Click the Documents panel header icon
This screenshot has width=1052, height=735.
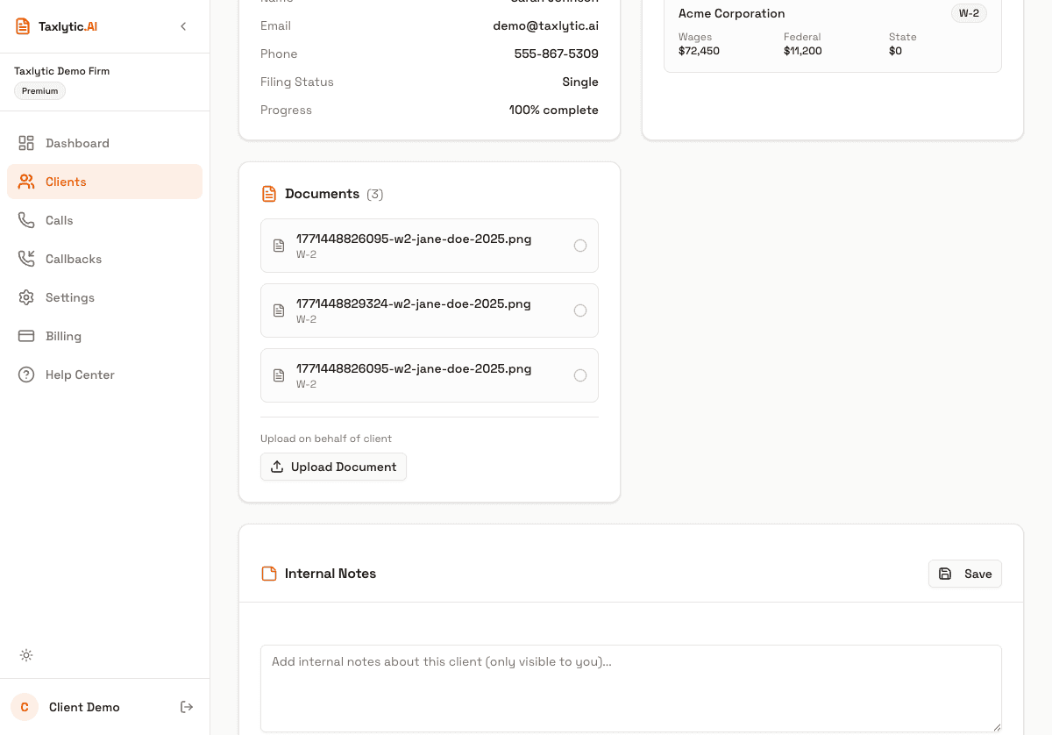(x=269, y=193)
